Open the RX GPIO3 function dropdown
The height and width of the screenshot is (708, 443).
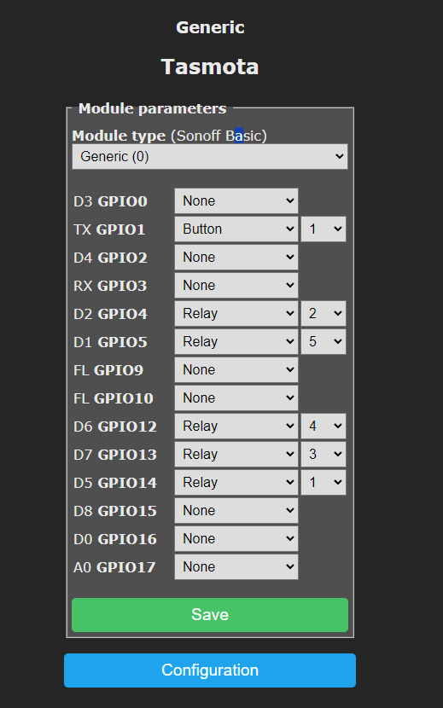tap(236, 286)
